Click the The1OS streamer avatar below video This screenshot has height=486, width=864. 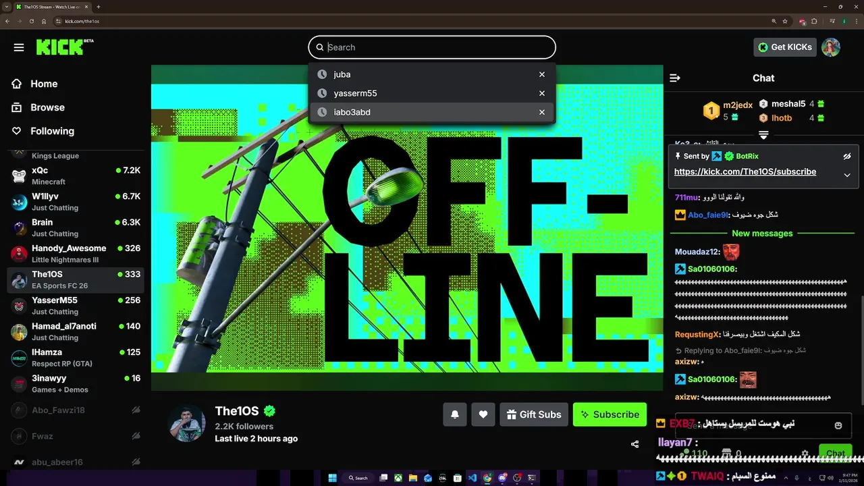(x=186, y=423)
